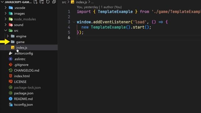Open index.js in the file tree
201x113 pixels.
pos(22,48)
